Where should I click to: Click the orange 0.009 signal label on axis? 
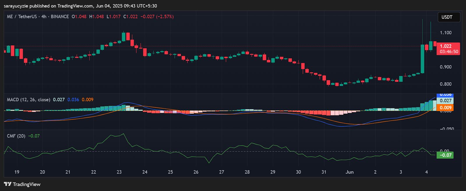(446, 108)
